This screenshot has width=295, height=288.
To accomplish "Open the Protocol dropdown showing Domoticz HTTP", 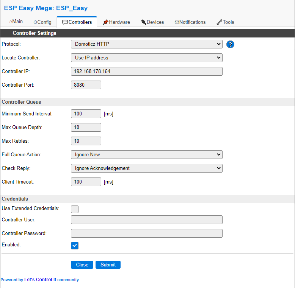I will click(x=147, y=44).
